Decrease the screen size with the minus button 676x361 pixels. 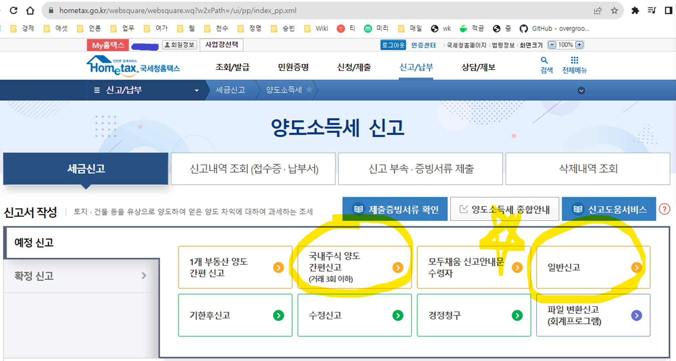coord(552,45)
